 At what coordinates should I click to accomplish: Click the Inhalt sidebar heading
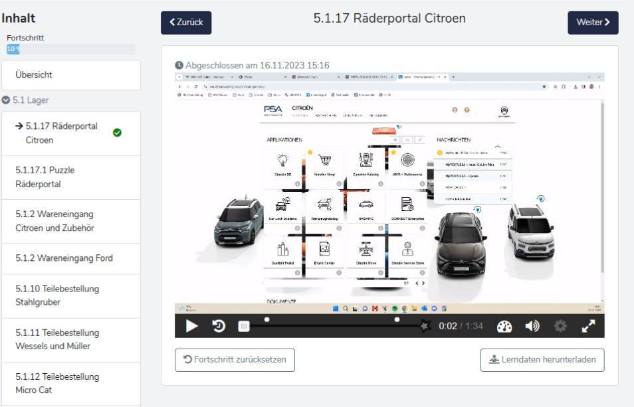[x=18, y=18]
